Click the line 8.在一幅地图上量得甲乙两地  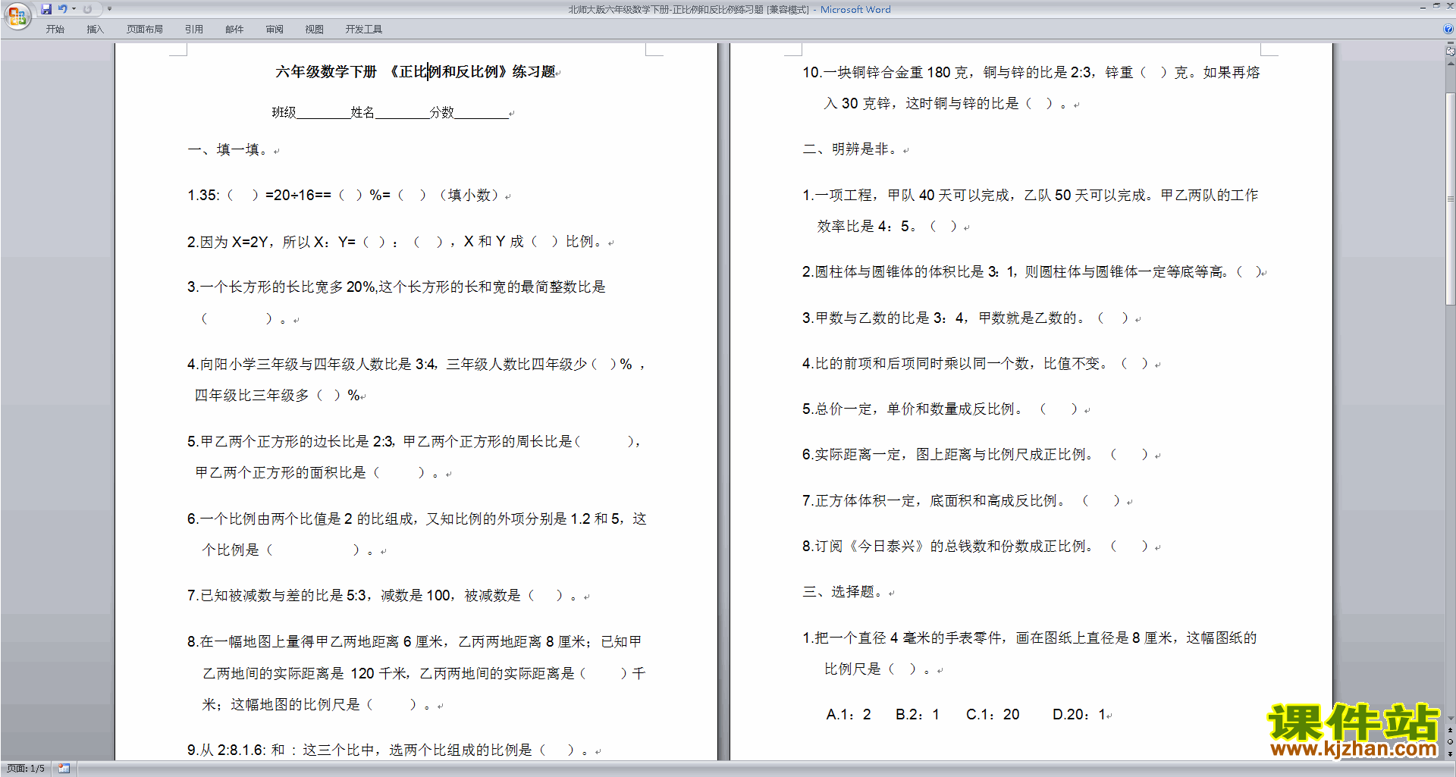pos(415,642)
